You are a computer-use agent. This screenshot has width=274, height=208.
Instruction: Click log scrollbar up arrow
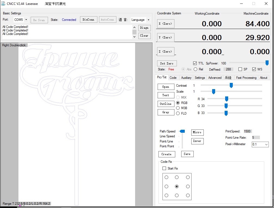134,27
